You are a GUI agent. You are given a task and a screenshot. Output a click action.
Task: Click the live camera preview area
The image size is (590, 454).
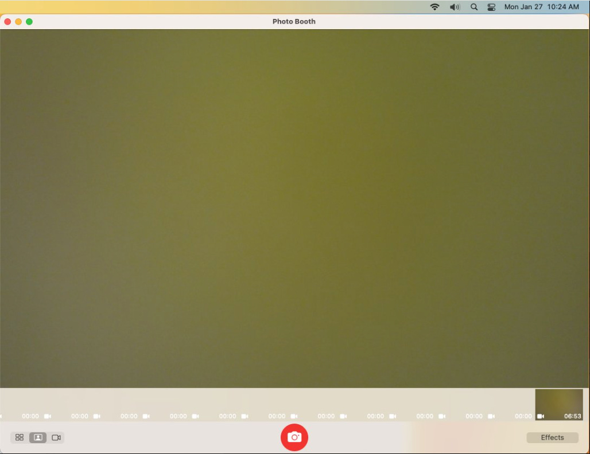pos(294,209)
